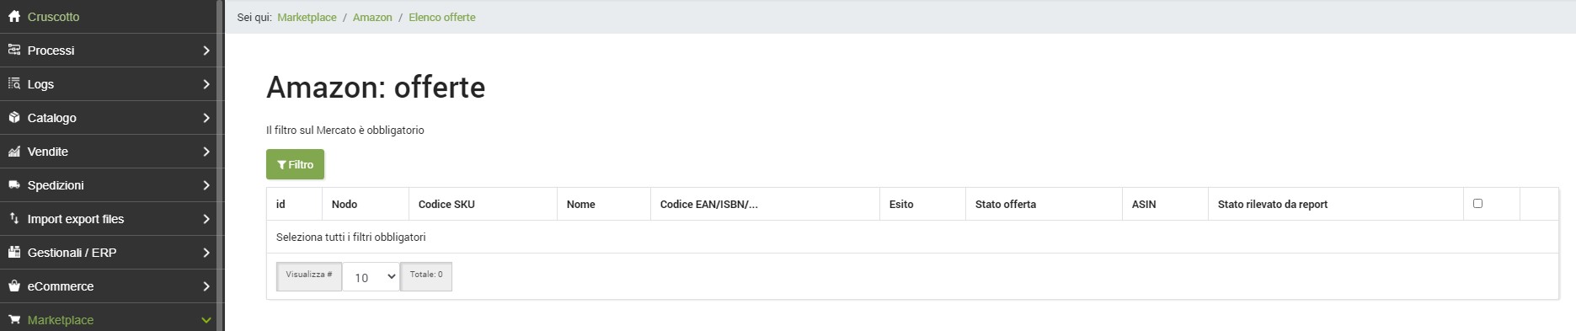
Task: Expand the Gestionali / ERP chevron
Action: (x=206, y=253)
